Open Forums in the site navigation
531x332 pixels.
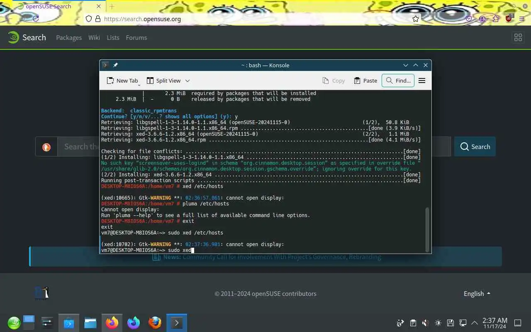[136, 37]
